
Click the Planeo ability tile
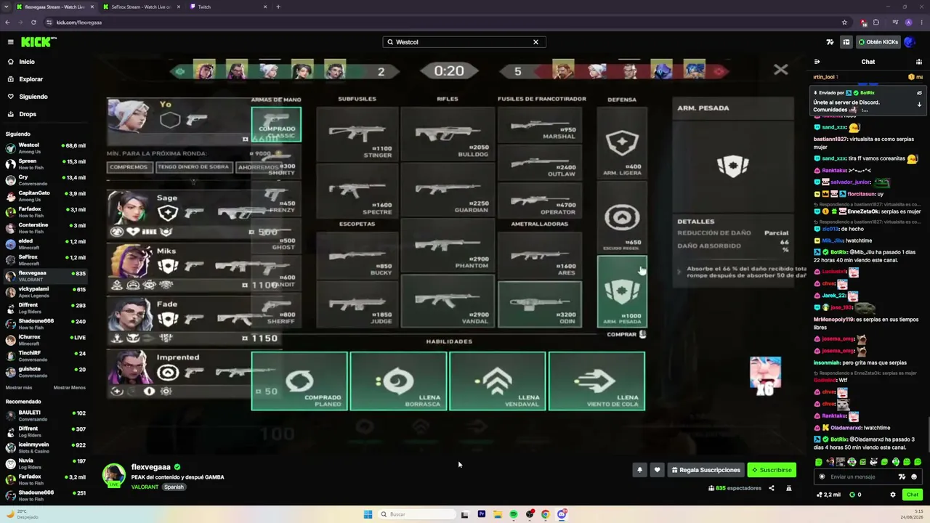[299, 381]
